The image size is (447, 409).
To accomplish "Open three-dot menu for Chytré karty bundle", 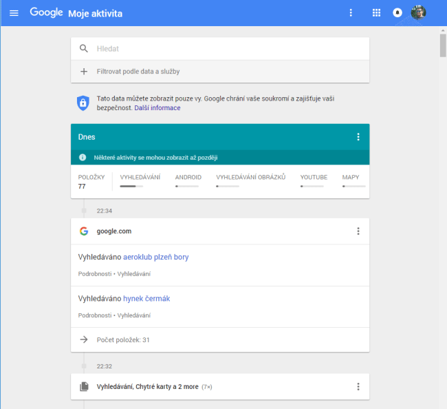I will click(x=358, y=387).
